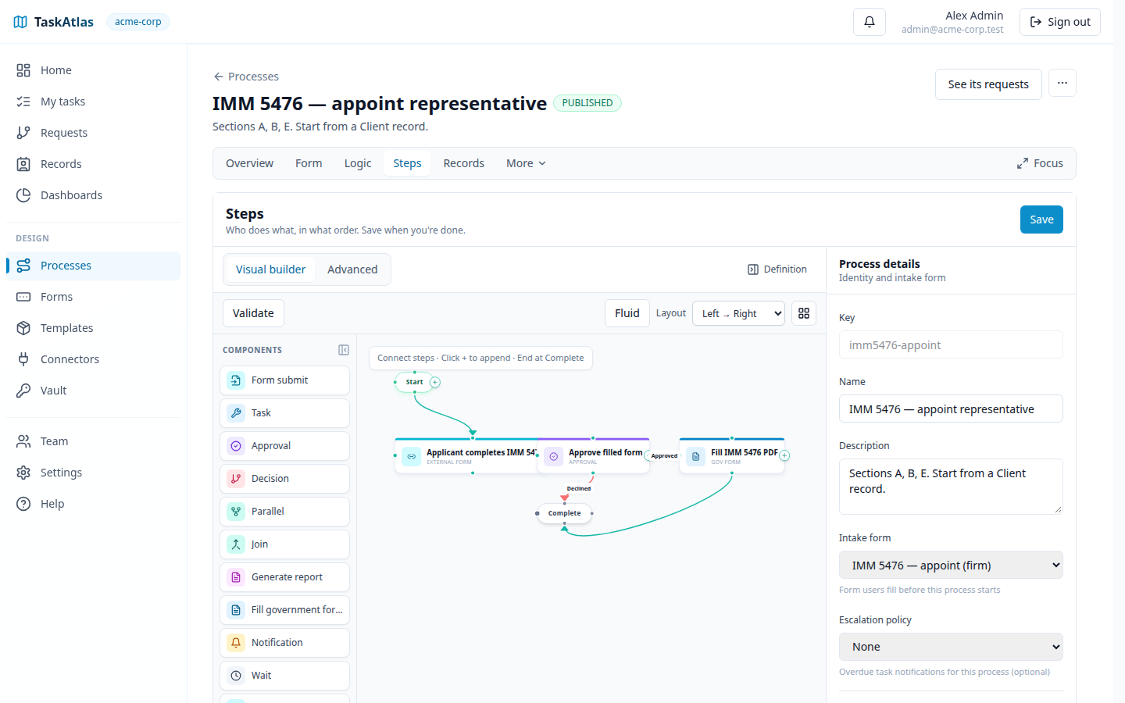1125x703 pixels.
Task: Open the Escalation policy dropdown
Action: pyautogui.click(x=951, y=647)
